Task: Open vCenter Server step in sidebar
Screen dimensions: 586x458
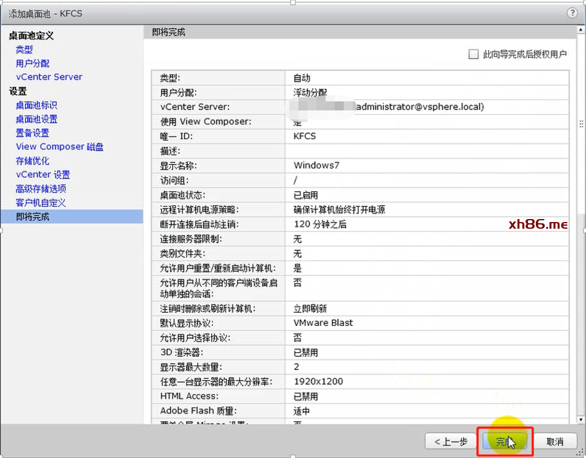Action: click(49, 77)
